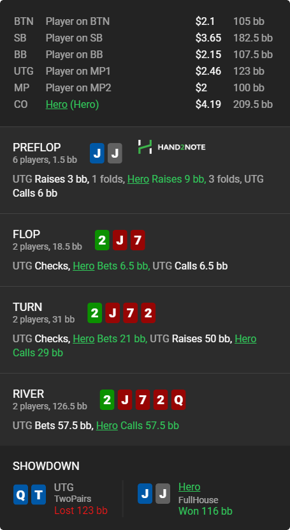Select the Player on SB row

143,38
